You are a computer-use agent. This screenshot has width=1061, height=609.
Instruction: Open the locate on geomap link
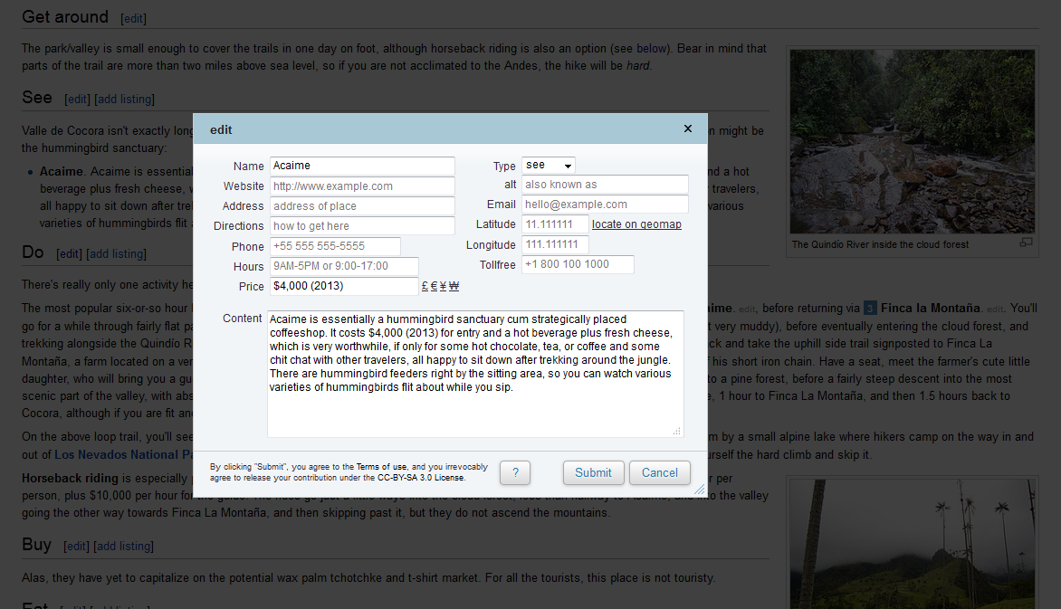pyautogui.click(x=636, y=224)
